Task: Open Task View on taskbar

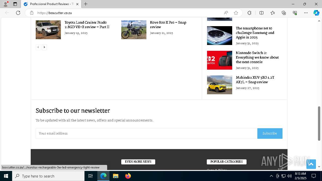Action: pos(91,176)
